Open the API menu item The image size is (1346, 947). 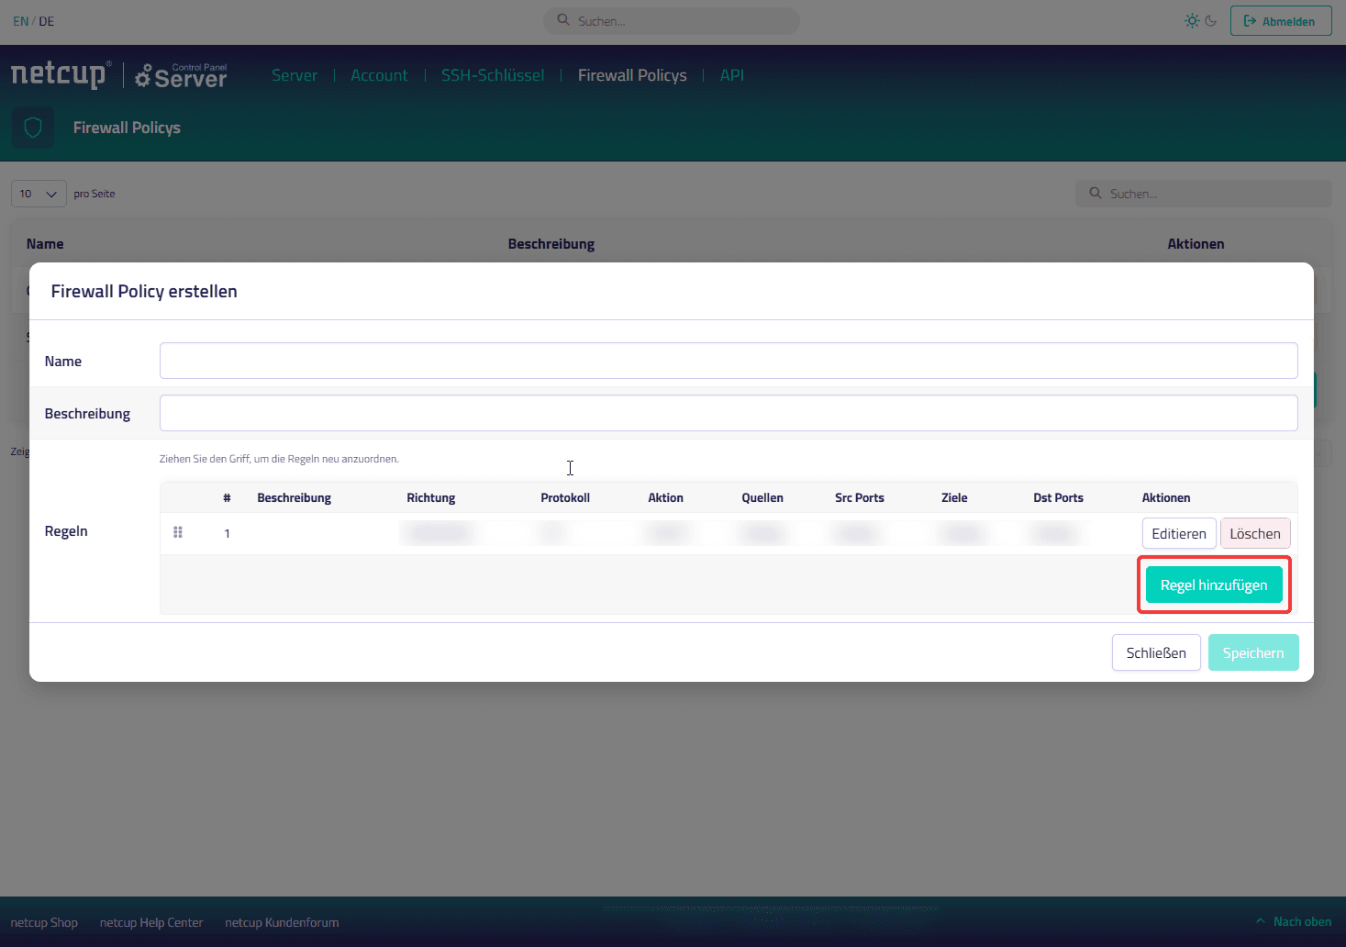[x=732, y=75]
